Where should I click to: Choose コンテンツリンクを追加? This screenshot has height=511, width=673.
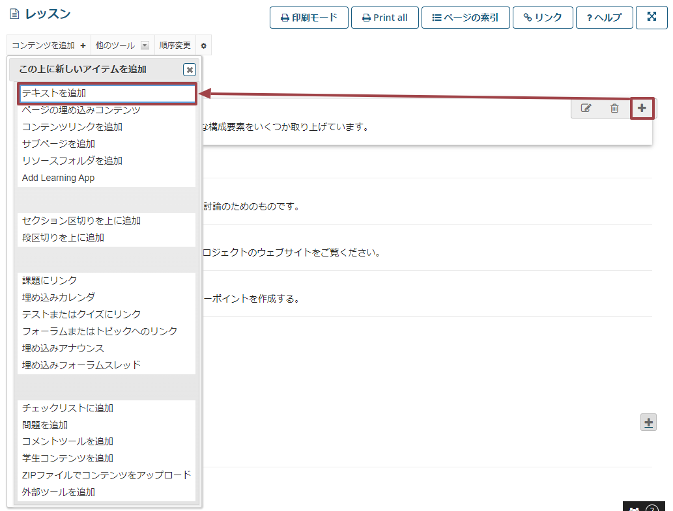pyautogui.click(x=72, y=127)
